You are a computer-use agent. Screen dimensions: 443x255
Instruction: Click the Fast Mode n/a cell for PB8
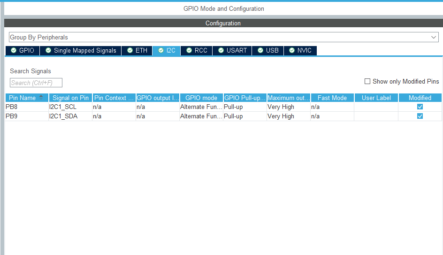(x=332, y=107)
